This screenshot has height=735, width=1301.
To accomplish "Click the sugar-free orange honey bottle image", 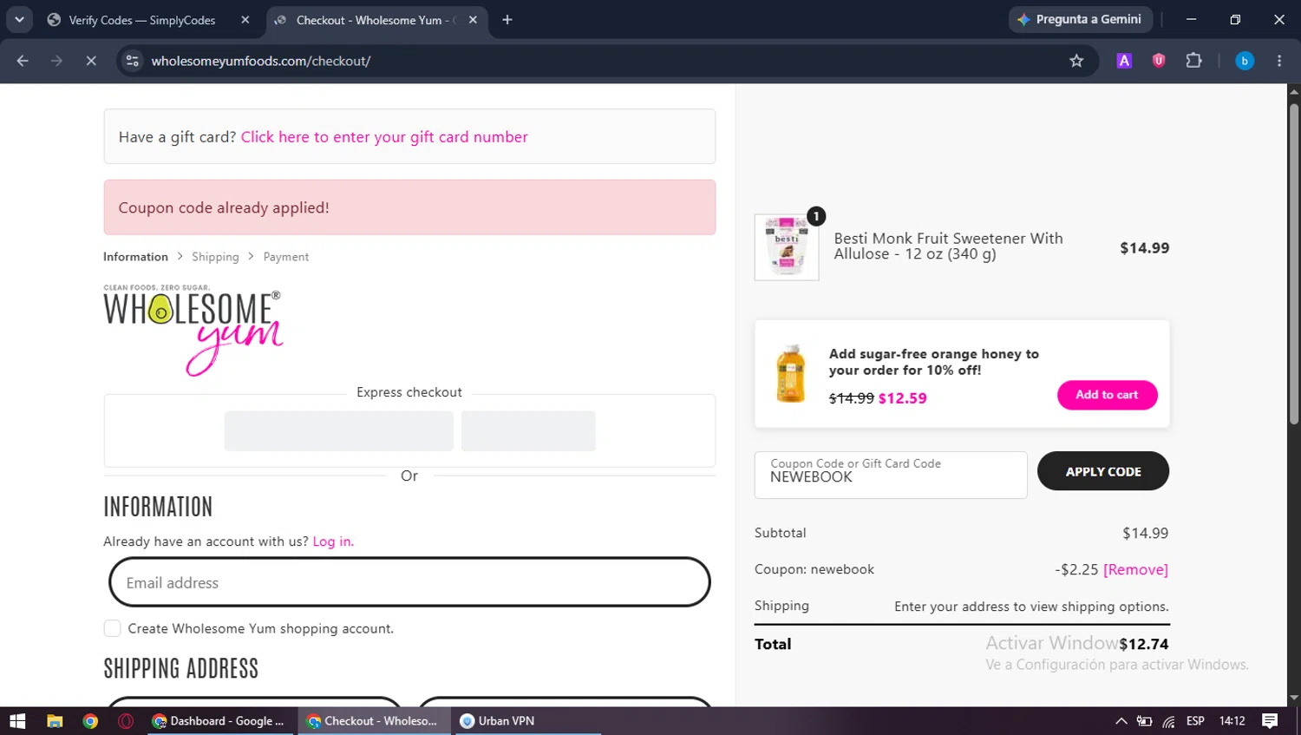I will (791, 374).
